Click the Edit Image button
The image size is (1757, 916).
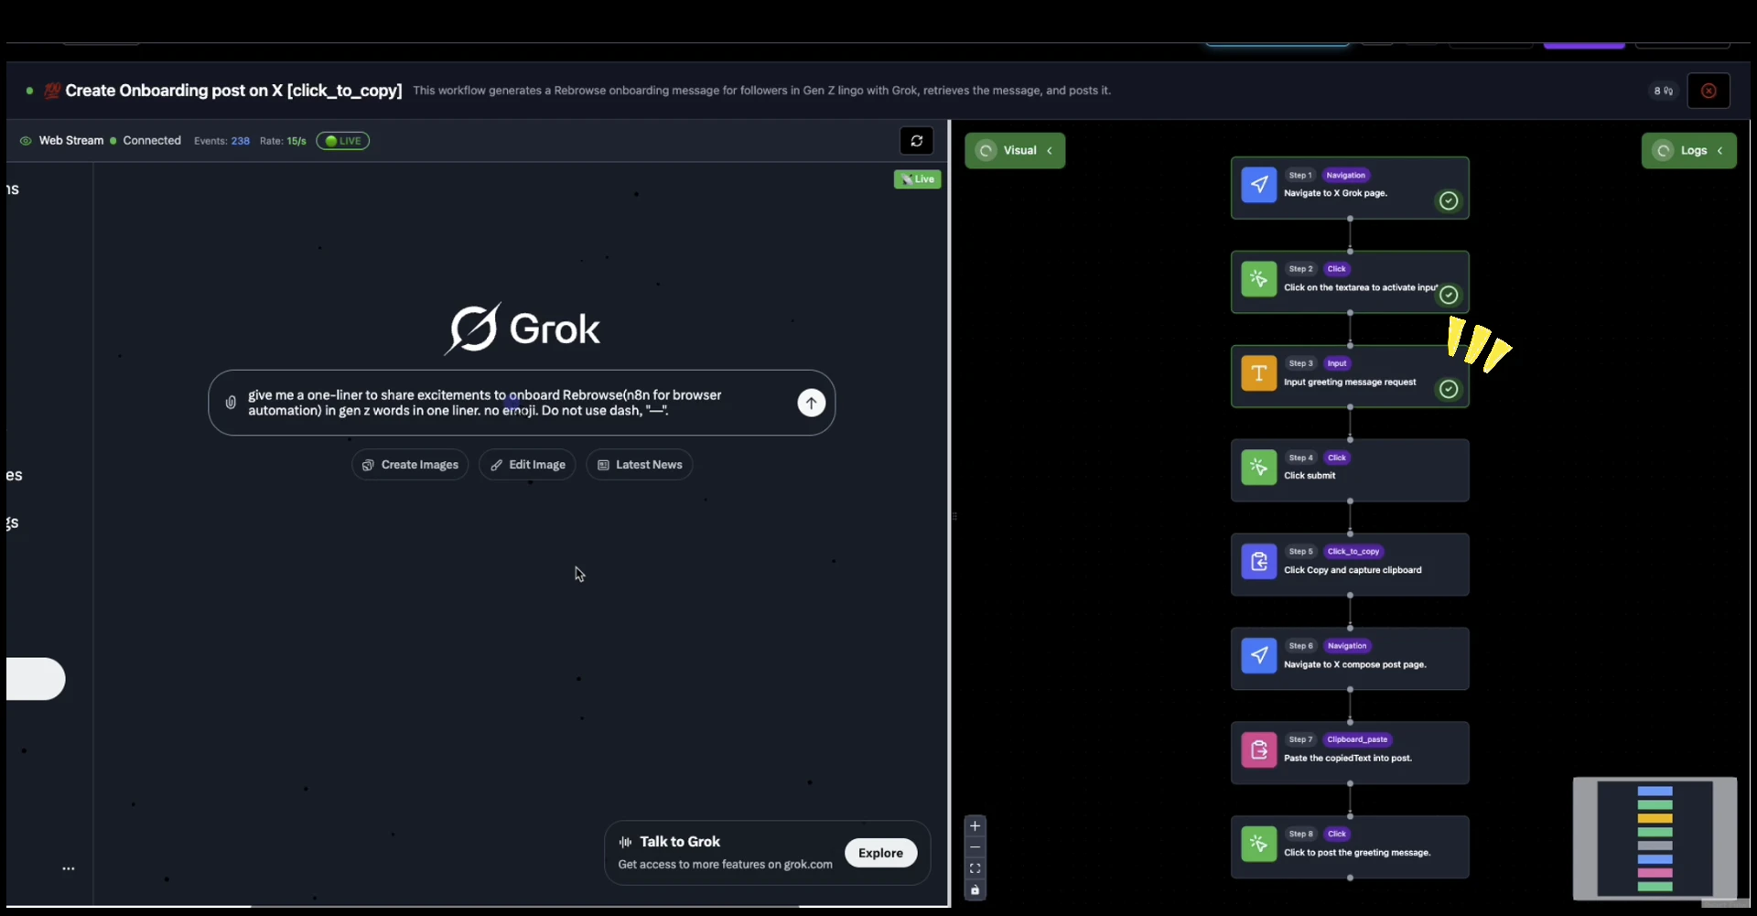point(527,465)
